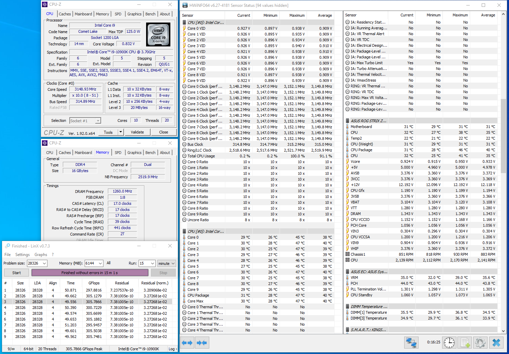509x354 pixels.
Task: Open HWiNFO sensor settings gear icon
Action: (x=480, y=342)
